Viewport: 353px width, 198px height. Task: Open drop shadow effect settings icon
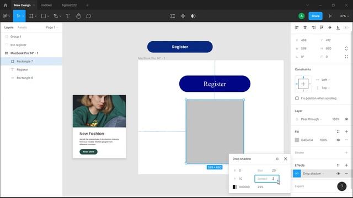(x=297, y=174)
